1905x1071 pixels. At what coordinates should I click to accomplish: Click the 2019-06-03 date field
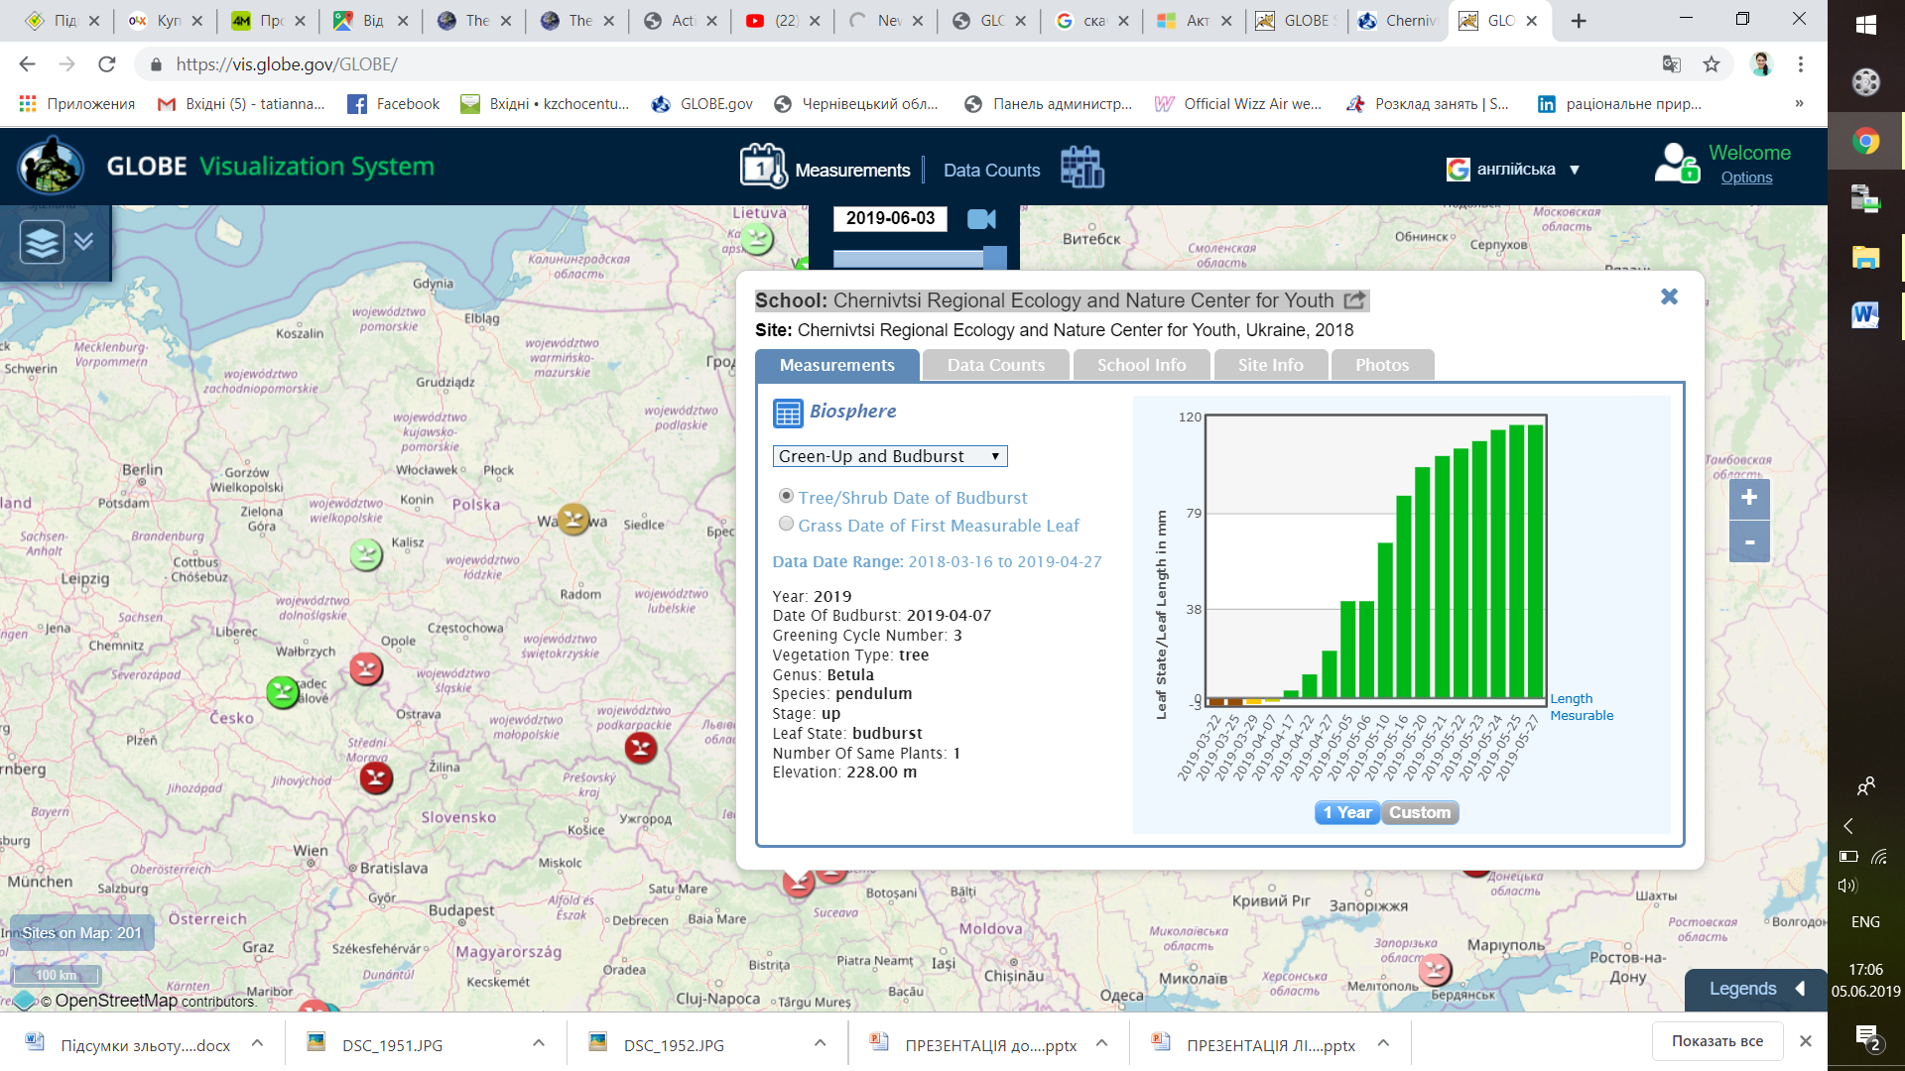890,218
